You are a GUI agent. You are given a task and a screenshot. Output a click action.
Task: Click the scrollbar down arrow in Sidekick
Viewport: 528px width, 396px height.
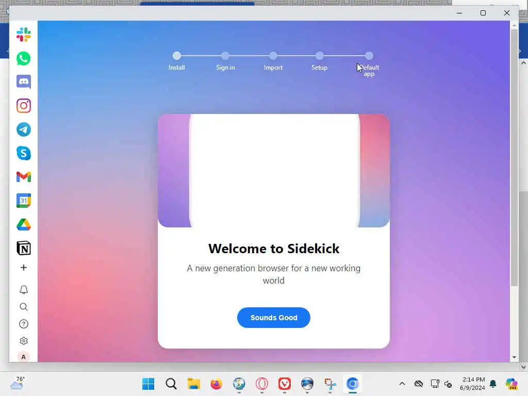coord(514,357)
